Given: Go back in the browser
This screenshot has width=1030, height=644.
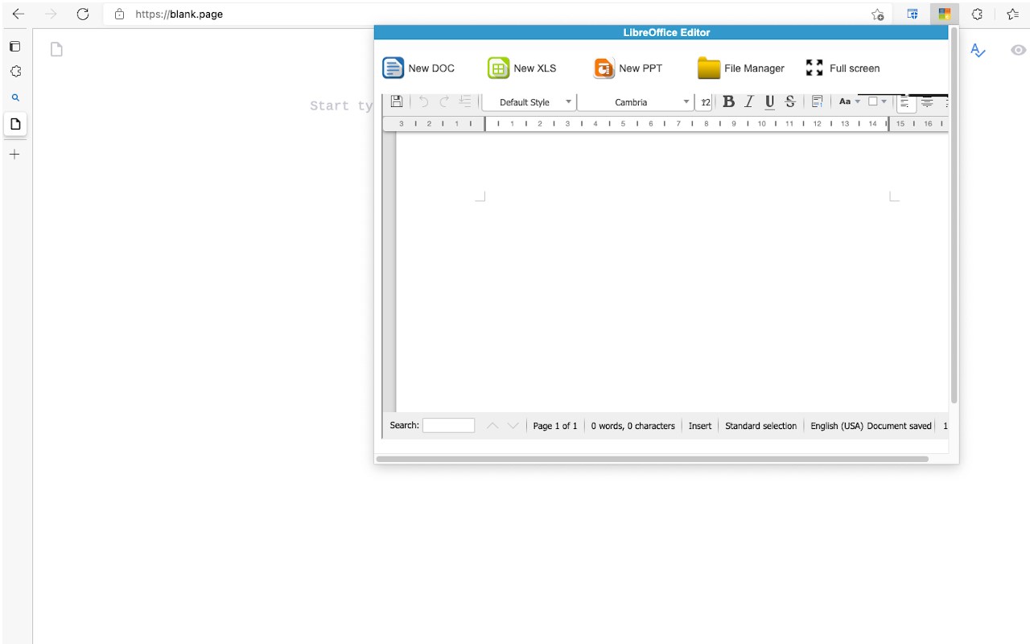Looking at the screenshot, I should pyautogui.click(x=18, y=14).
